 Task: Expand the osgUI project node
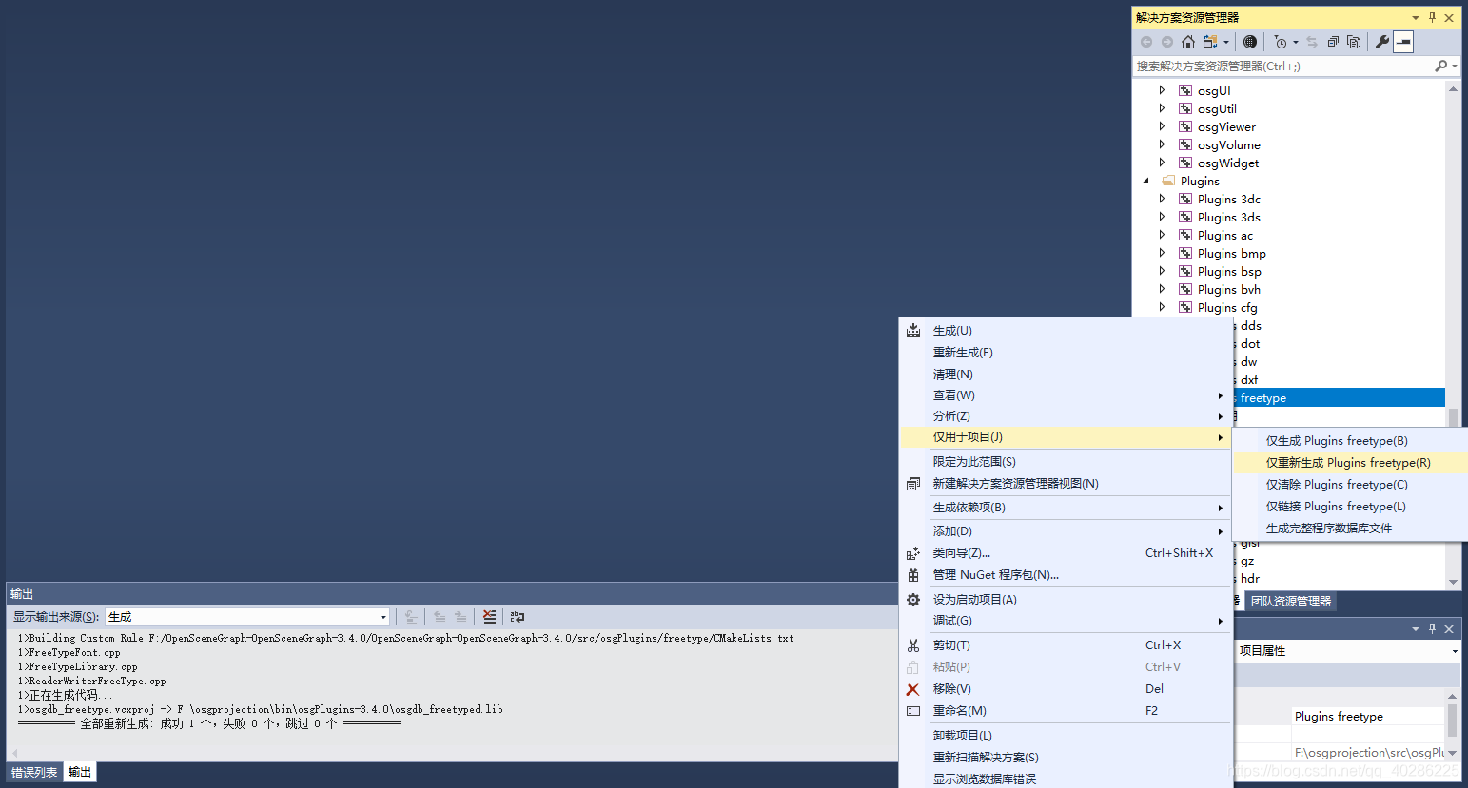pyautogui.click(x=1162, y=90)
